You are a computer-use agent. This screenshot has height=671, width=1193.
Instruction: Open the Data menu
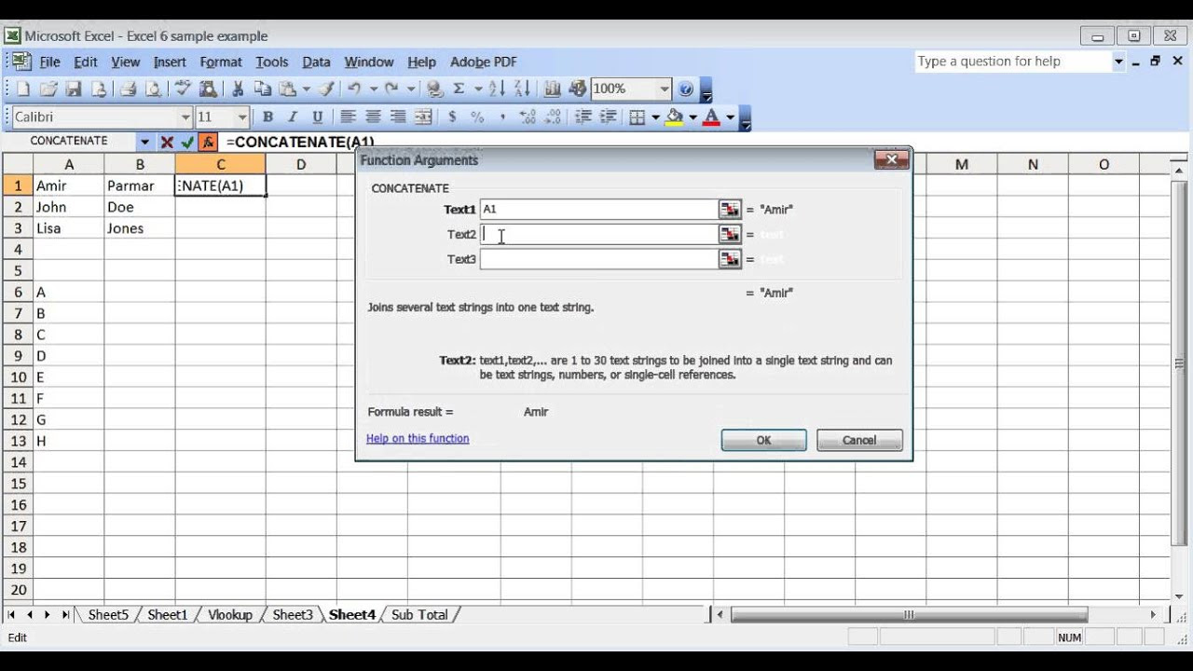pos(316,62)
